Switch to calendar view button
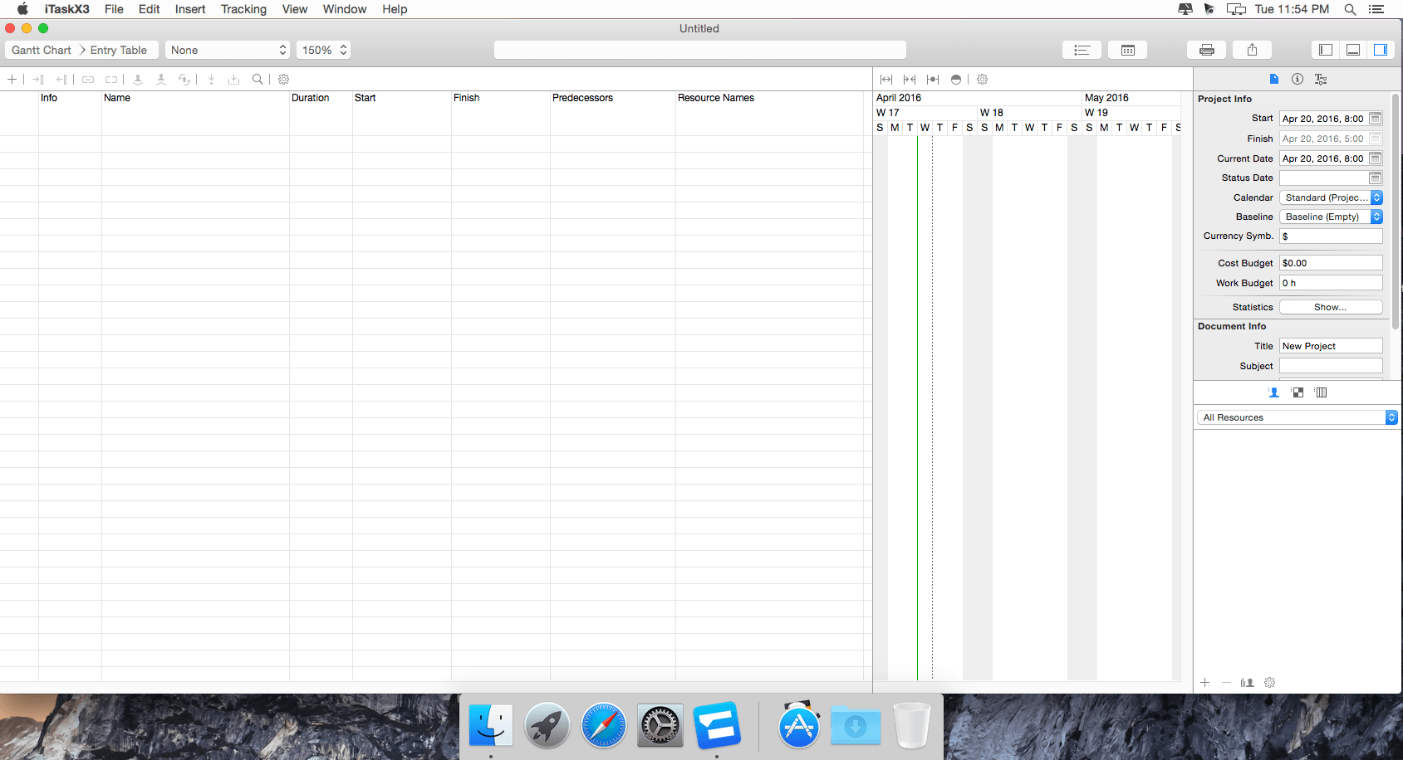The width and height of the screenshot is (1403, 760). pos(1127,50)
